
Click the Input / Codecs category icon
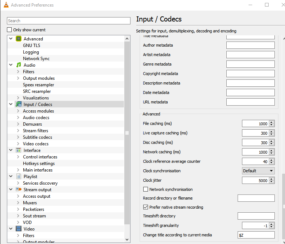(x=19, y=105)
